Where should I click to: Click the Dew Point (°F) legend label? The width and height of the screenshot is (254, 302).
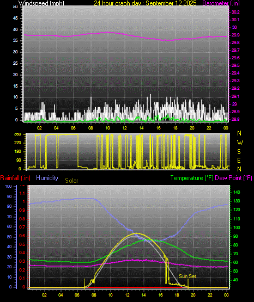[x=233, y=178]
